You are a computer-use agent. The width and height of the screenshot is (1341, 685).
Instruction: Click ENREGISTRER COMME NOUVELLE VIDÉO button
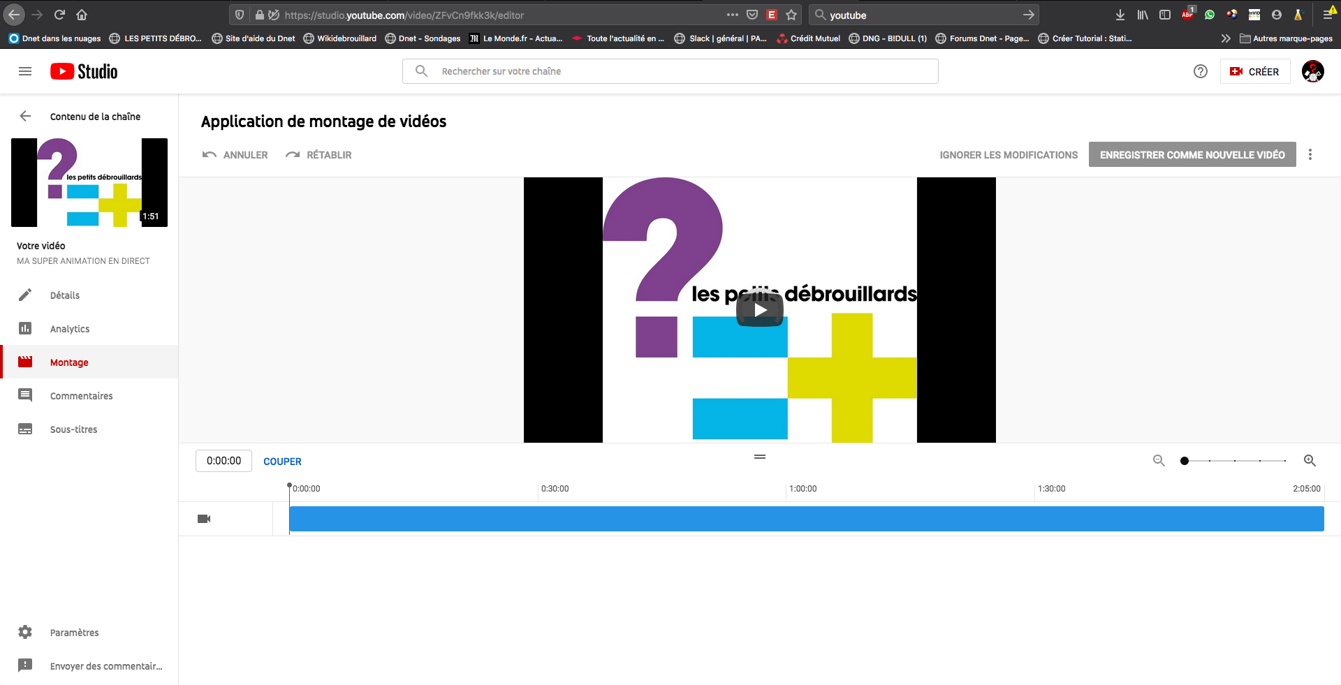click(1192, 155)
